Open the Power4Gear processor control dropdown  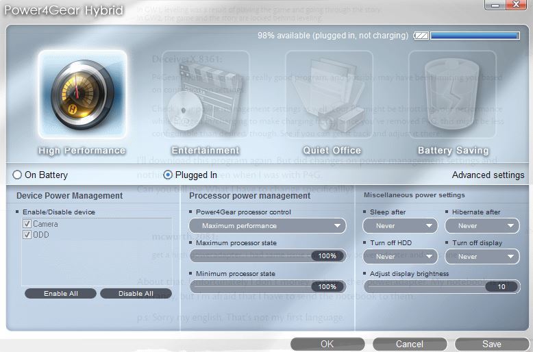[x=267, y=225]
